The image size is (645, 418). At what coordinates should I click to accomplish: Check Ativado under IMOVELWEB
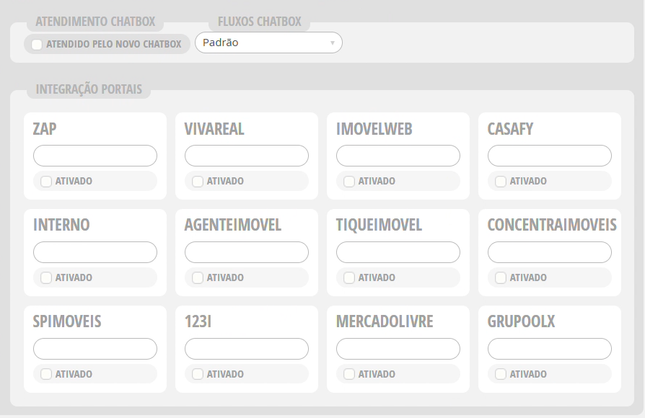pyautogui.click(x=348, y=182)
